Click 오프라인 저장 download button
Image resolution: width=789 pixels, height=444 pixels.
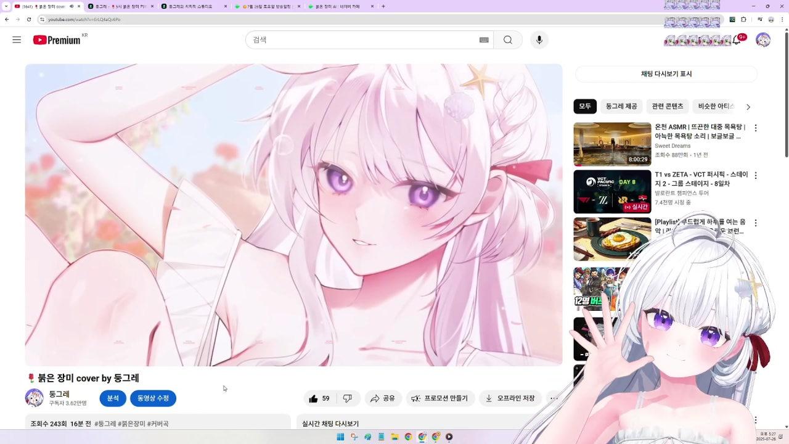pos(510,398)
